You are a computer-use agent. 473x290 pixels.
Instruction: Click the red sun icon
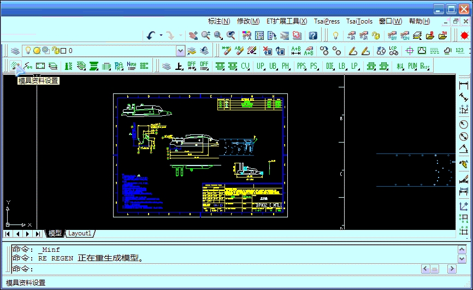[465, 35]
